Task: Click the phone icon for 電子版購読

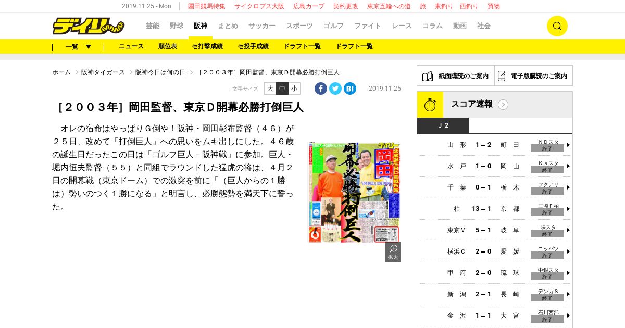Action: (x=502, y=76)
